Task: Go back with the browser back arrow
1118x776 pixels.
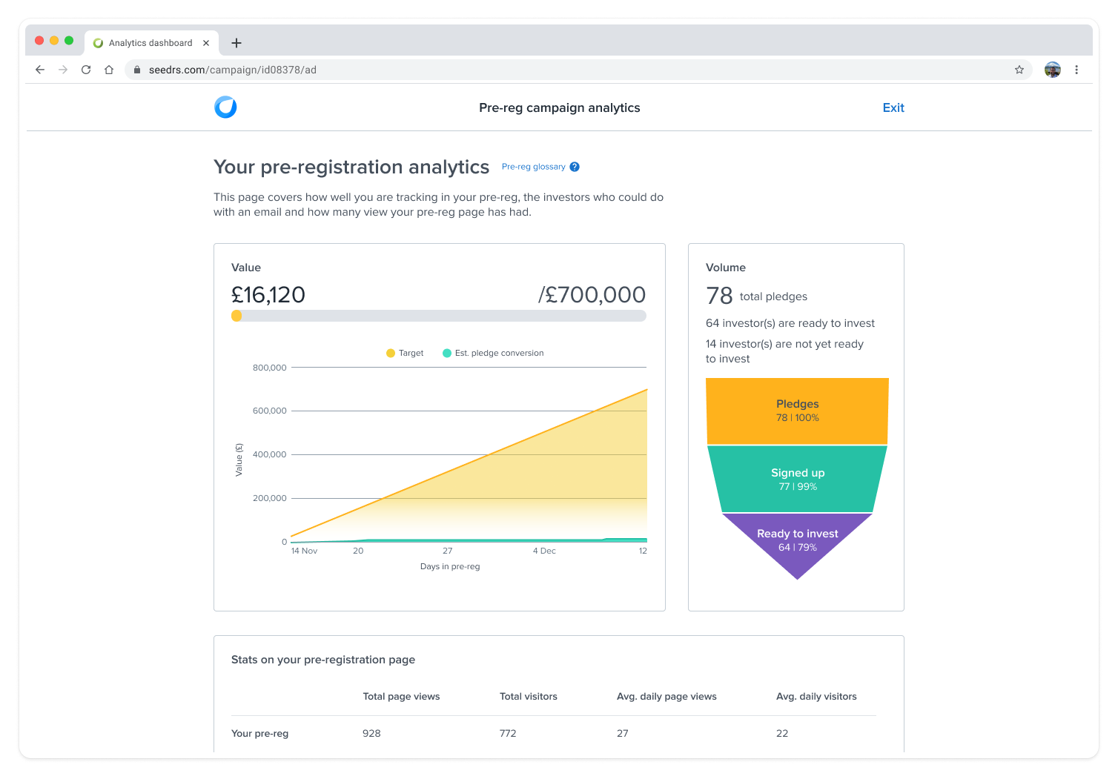Action: click(40, 70)
